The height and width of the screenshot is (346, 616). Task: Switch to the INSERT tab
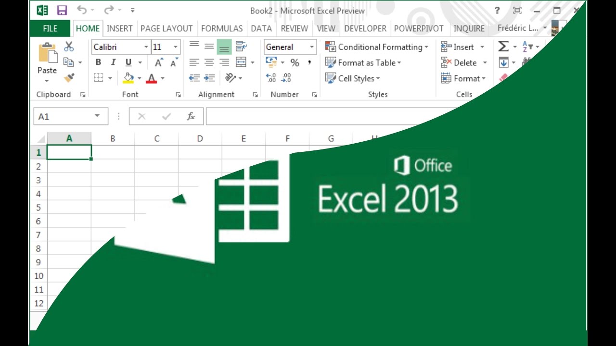pyautogui.click(x=119, y=28)
